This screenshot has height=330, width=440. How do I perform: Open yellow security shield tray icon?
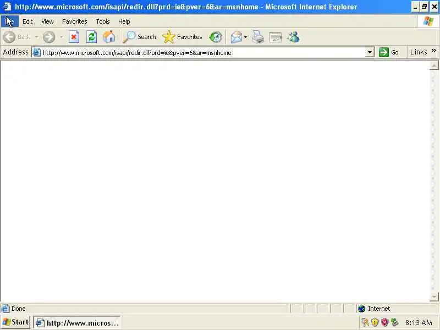375,322
